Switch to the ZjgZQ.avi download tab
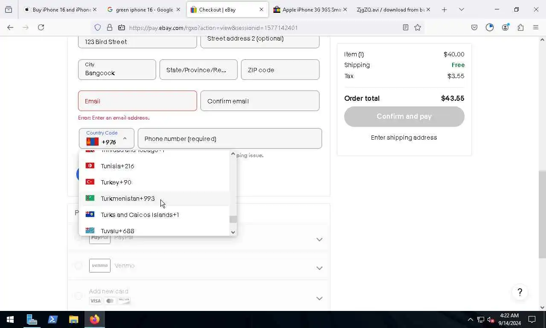 393,9
